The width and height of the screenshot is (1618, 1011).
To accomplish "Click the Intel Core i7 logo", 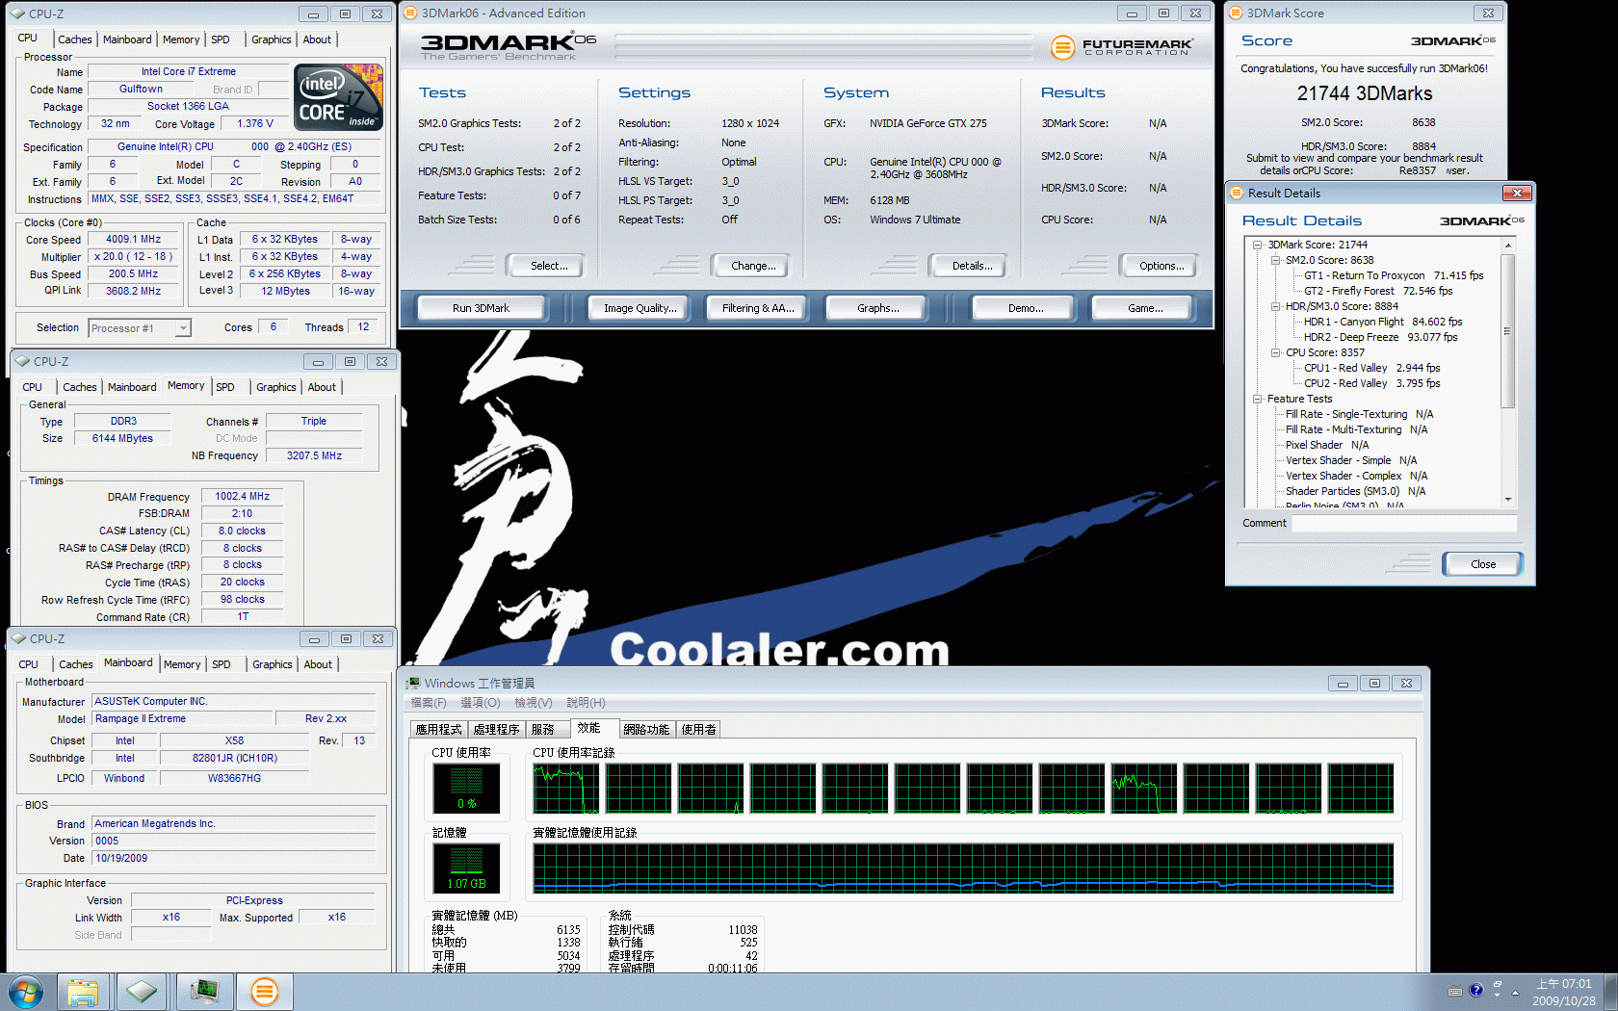I will [x=338, y=97].
